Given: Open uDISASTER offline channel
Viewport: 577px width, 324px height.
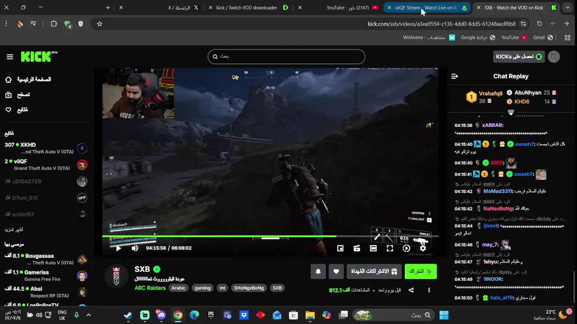Looking at the screenshot, I should tap(45, 181).
